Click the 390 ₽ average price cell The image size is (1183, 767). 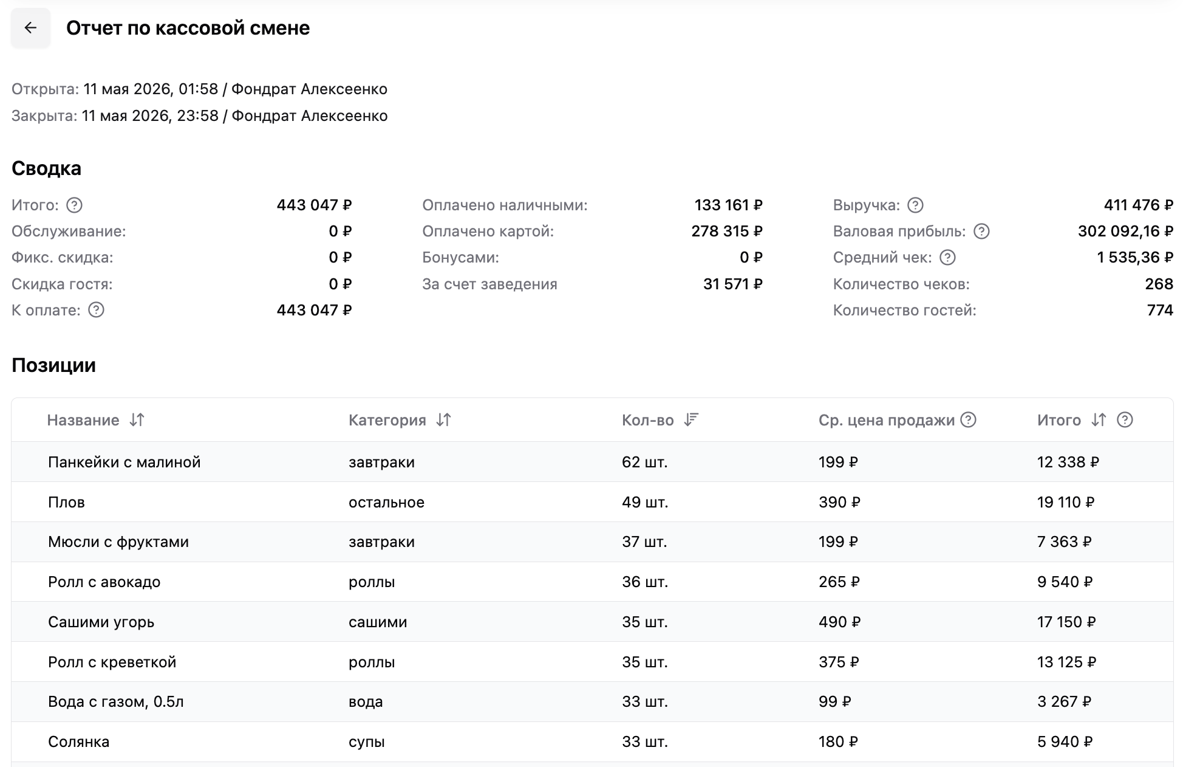(839, 502)
